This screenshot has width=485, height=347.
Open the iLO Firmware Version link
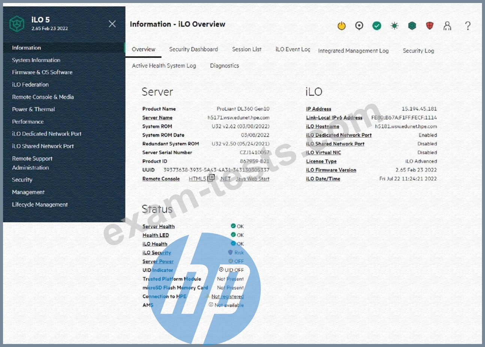331,170
